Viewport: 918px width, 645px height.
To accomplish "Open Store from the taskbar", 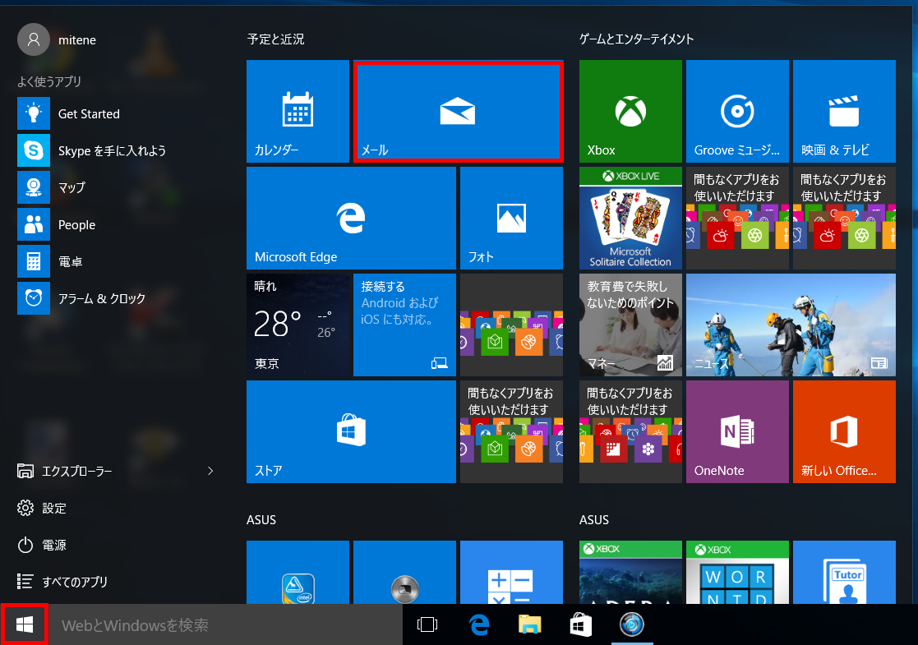I will pos(581,624).
